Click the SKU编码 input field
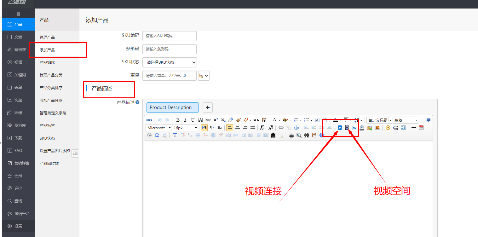 169,36
